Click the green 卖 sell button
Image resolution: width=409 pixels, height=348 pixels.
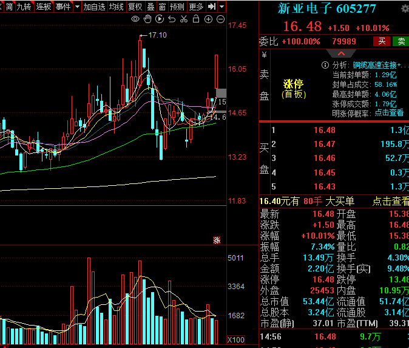(401, 41)
